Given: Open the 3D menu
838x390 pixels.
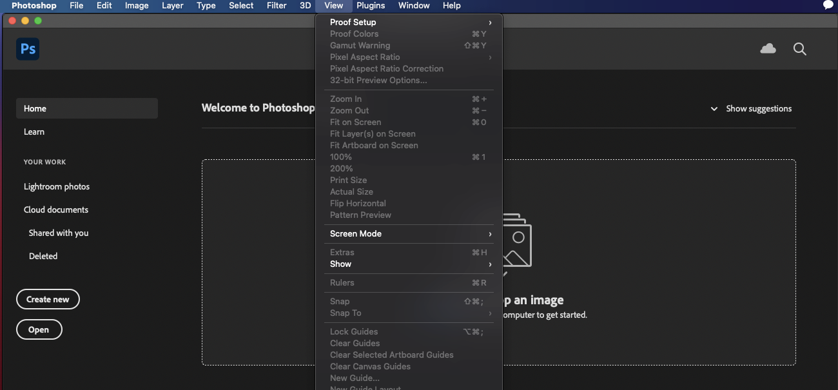Looking at the screenshot, I should 305,5.
